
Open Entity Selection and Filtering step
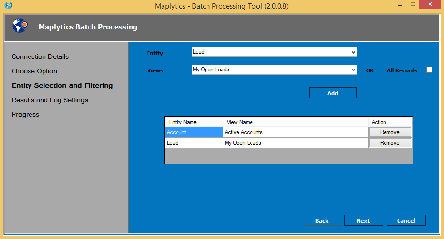pos(62,85)
